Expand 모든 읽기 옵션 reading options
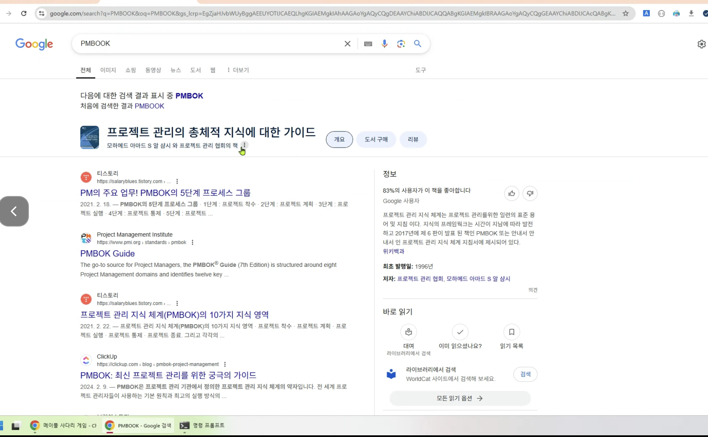Image resolution: width=708 pixels, height=437 pixels. click(460, 398)
